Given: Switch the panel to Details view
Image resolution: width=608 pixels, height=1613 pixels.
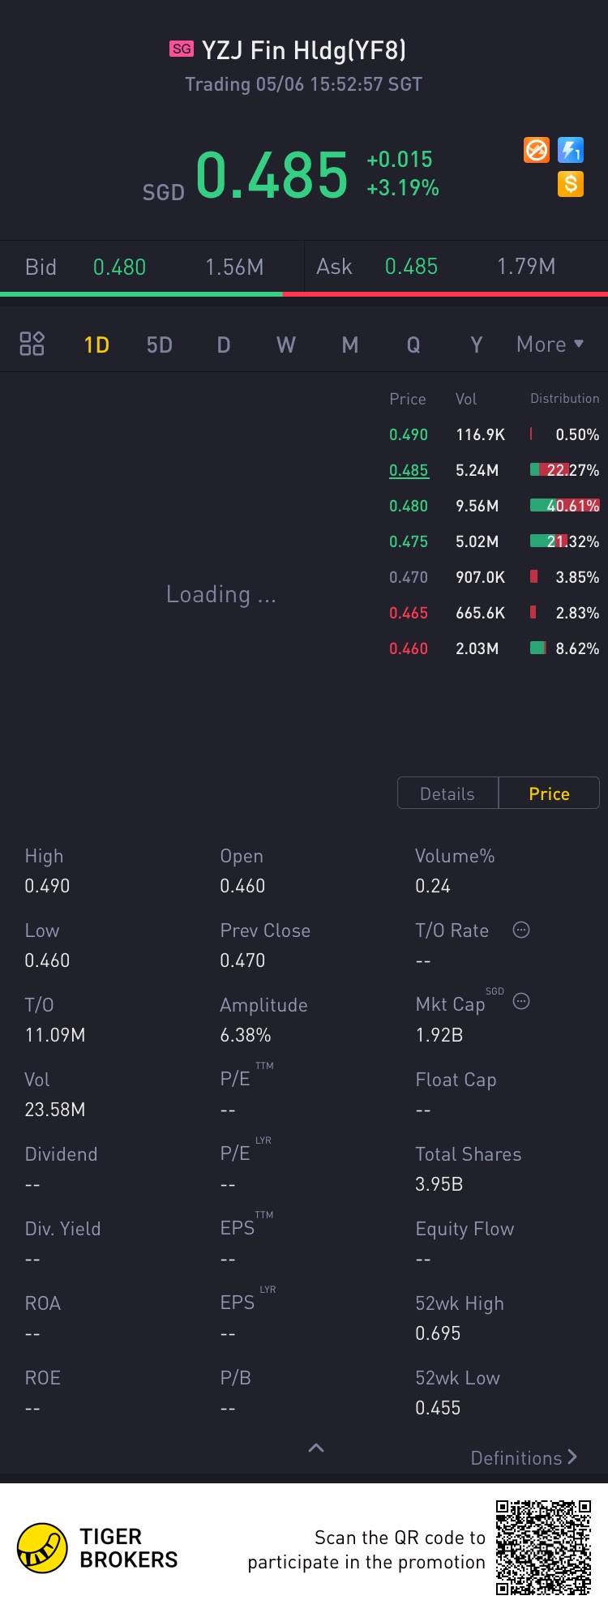Looking at the screenshot, I should pos(447,794).
